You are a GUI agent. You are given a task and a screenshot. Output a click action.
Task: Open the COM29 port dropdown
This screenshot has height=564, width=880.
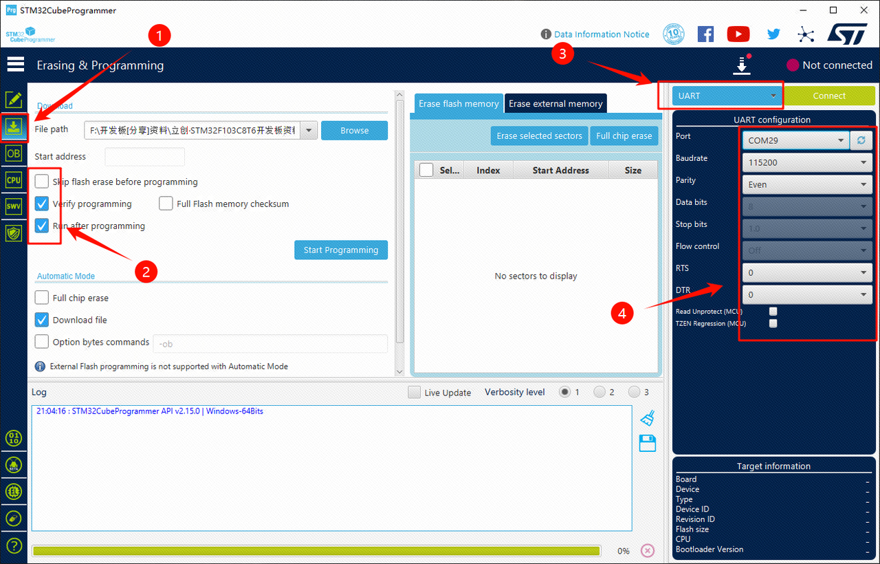[x=796, y=140]
